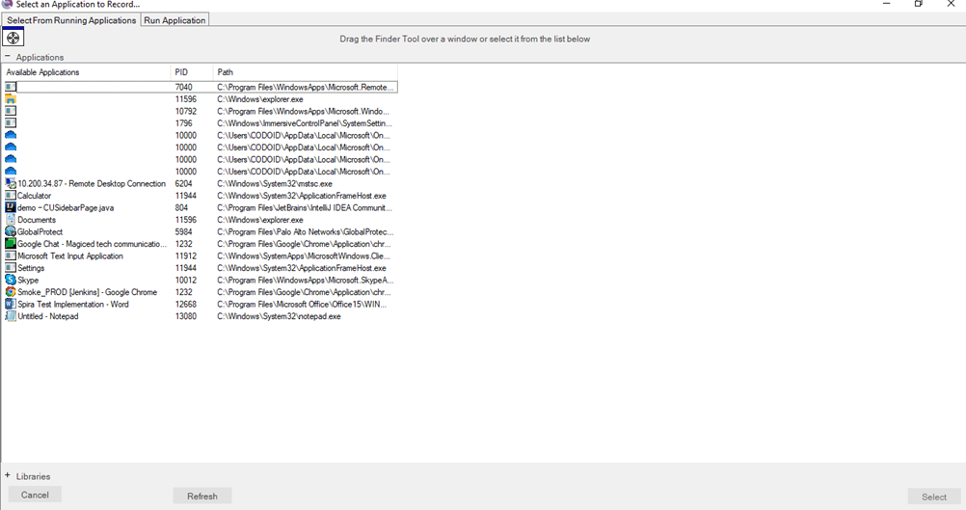The image size is (966, 510).
Task: Select the Calculator row in the list
Action: [35, 196]
